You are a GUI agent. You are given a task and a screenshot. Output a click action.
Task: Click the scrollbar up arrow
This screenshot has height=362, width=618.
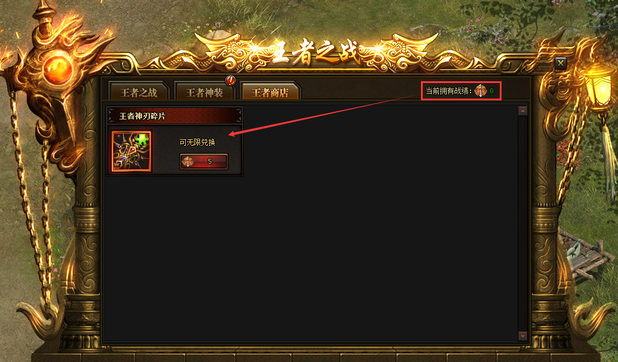[x=522, y=111]
